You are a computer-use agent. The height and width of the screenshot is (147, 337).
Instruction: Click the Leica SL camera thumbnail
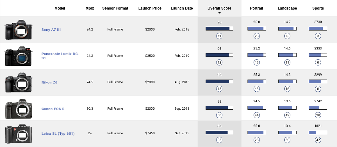point(18,134)
